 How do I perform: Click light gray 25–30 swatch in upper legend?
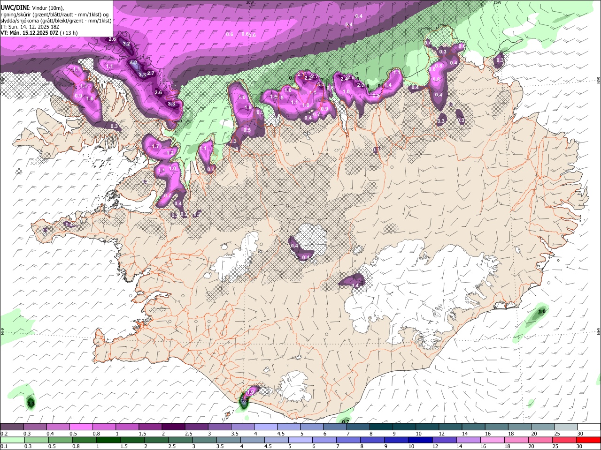(x=566, y=427)
